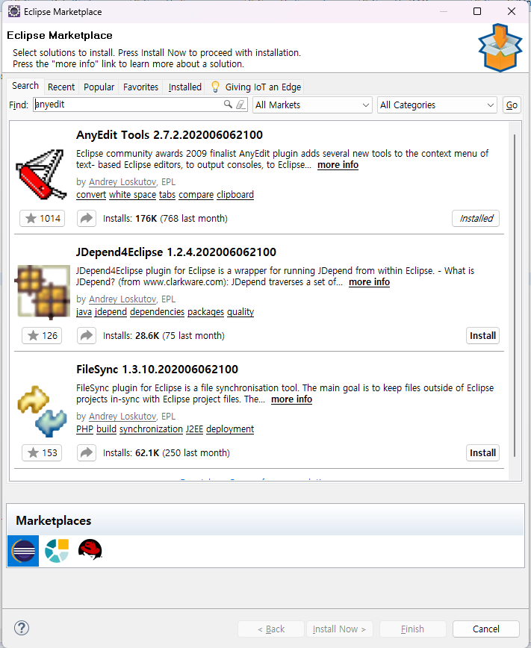This screenshot has width=531, height=648.
Task: Click the JDepend4Eclipse plugin logo
Action: pos(43,292)
